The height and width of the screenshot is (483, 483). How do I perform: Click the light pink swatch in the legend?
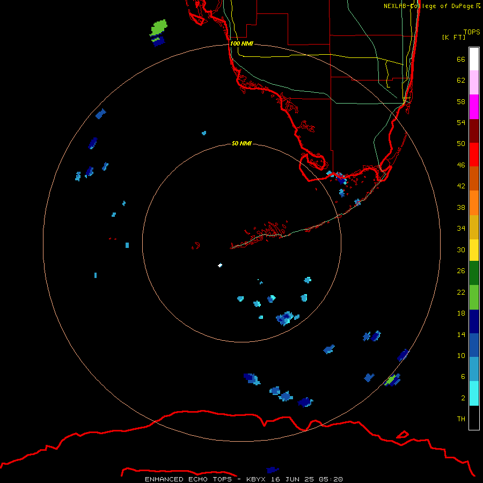point(474,82)
